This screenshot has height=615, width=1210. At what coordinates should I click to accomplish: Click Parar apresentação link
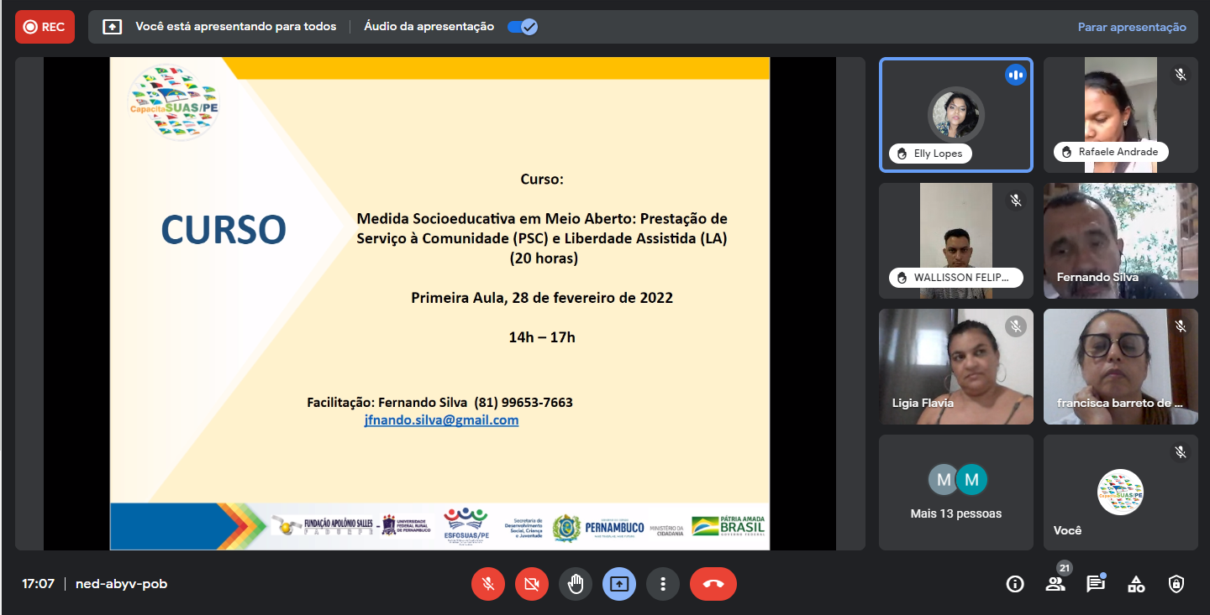[1132, 27]
